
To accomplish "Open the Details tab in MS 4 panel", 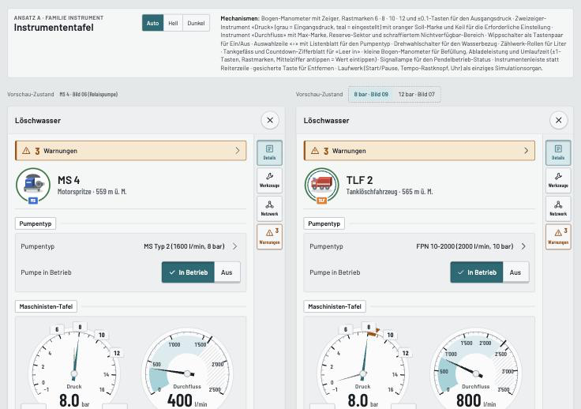I will [270, 152].
